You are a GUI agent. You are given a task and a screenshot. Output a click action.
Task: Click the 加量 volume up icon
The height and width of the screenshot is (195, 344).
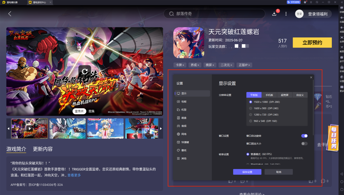[x=342, y=18]
